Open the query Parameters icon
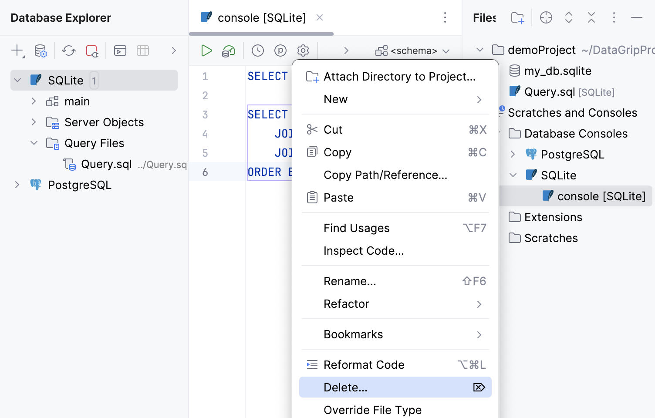The width and height of the screenshot is (655, 418). tap(280, 51)
